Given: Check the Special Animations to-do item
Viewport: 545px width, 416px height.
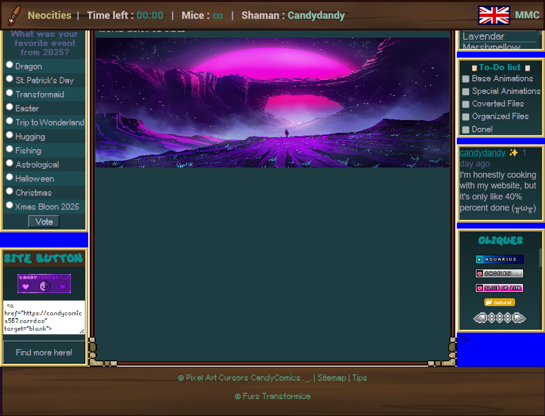Looking at the screenshot, I should 466,92.
